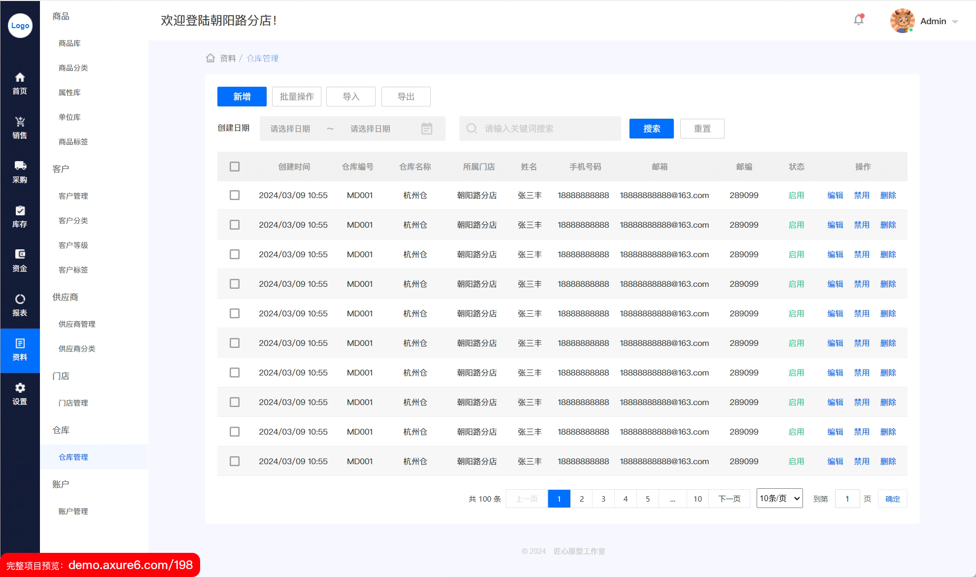The height and width of the screenshot is (577, 976).
Task: Toggle the select-all header checkbox
Action: click(235, 167)
